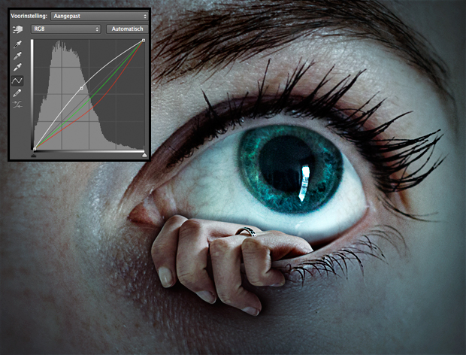This screenshot has height=355, width=466.
Task: Select the pencil draw-curve tool
Action: coord(17,93)
